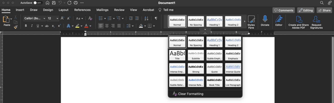The height and width of the screenshot is (103, 334).
Task: Switch to the Insert tab
Action: pos(20,10)
